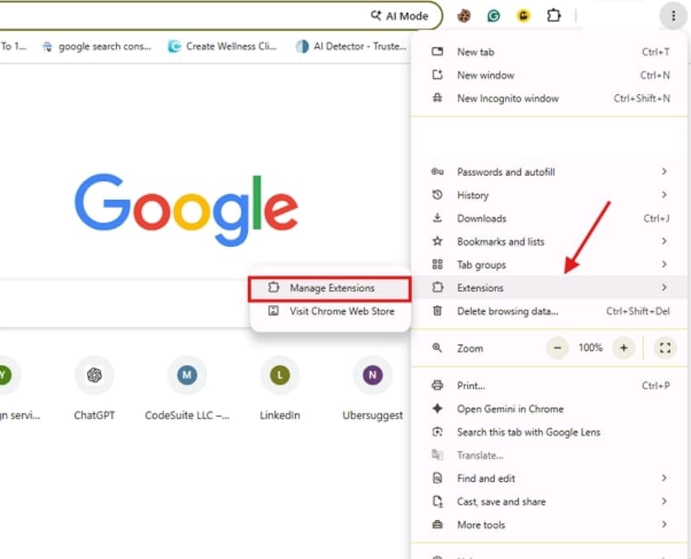This screenshot has width=691, height=559.
Task: Open Bookmarks and lists submenu
Action: [549, 241]
